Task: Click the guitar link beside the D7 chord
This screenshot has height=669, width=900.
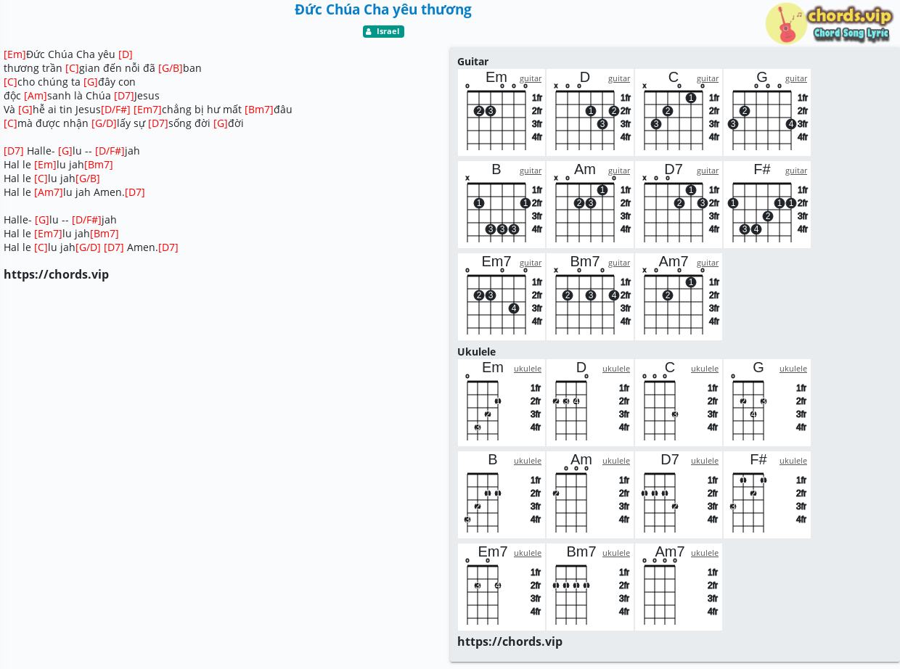Action: tap(708, 171)
